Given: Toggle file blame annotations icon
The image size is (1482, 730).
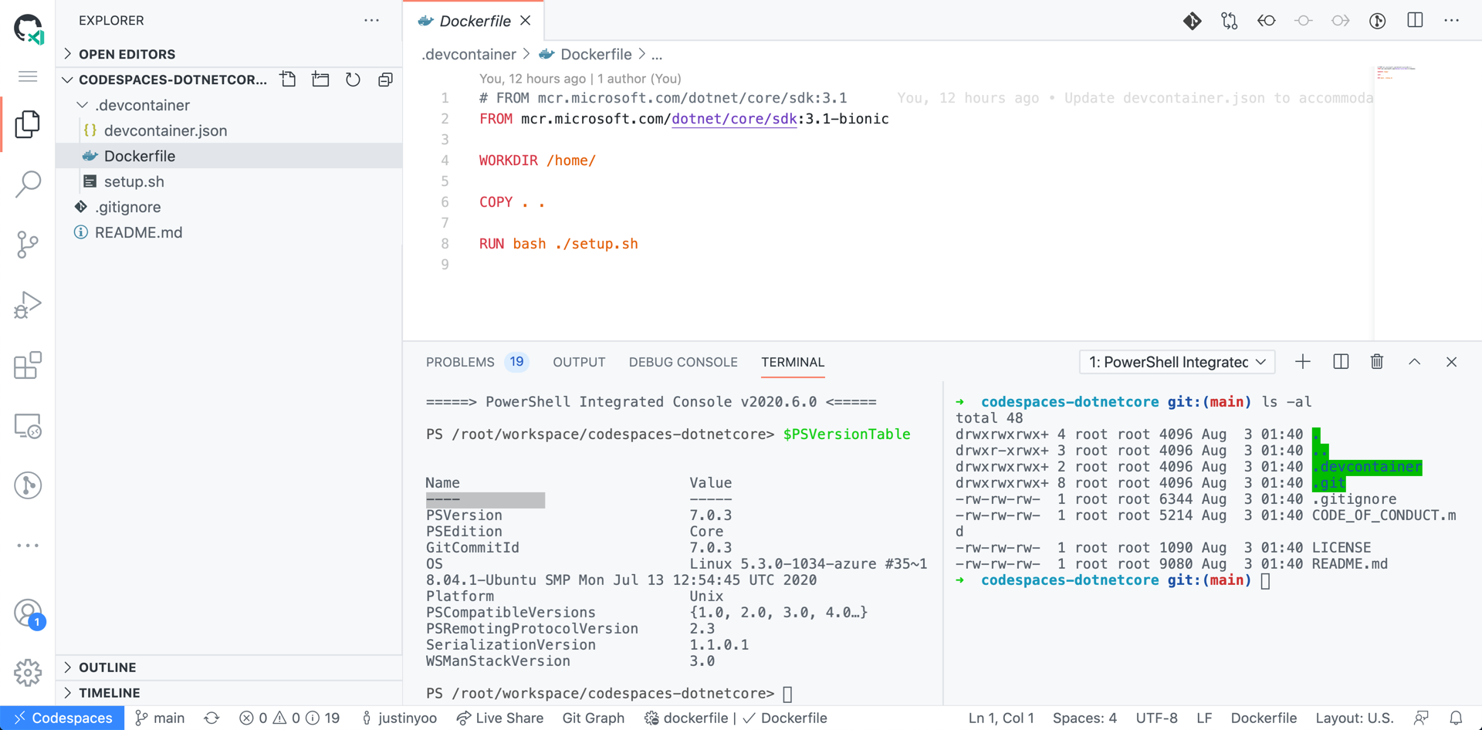Looking at the screenshot, I should pyautogui.click(x=1377, y=21).
